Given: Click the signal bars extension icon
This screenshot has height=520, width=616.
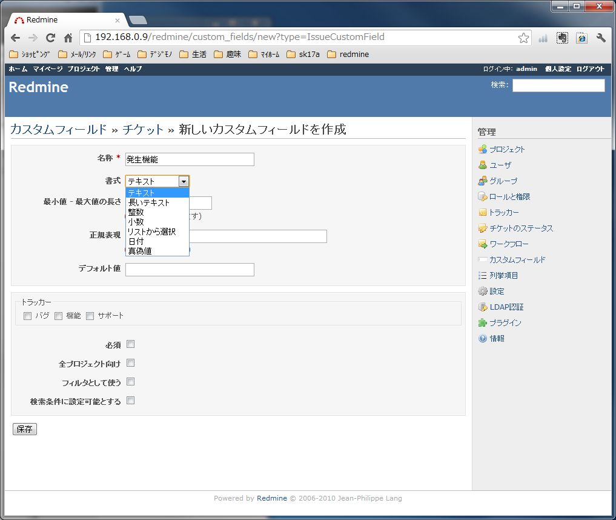Looking at the screenshot, I should [543, 38].
